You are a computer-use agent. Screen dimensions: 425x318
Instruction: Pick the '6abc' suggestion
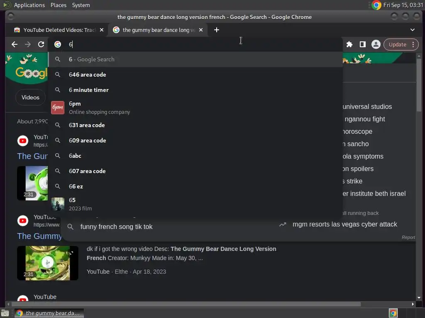[x=195, y=156]
